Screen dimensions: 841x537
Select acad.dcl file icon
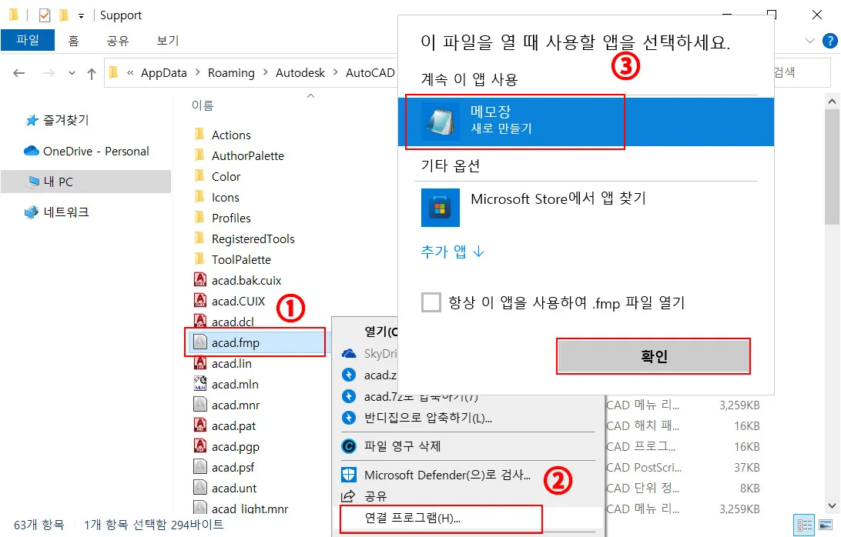click(200, 322)
